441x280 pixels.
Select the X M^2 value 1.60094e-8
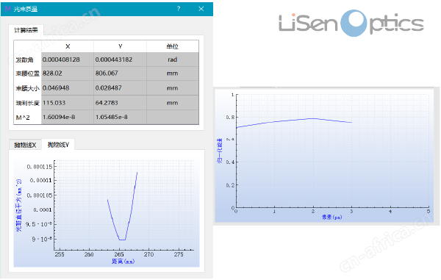[68, 118]
